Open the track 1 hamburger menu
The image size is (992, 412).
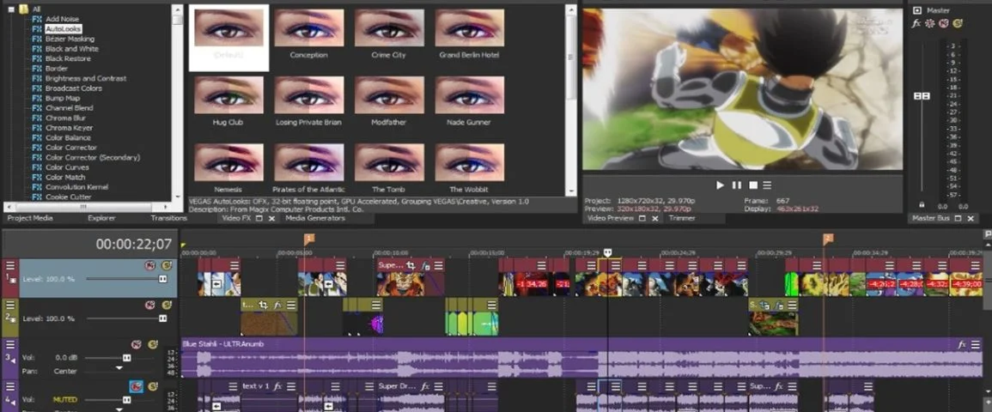[10, 264]
